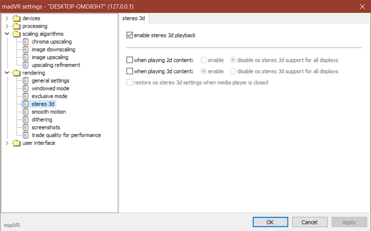
Task: Select the scaling algorithms tree label
Action: point(43,34)
